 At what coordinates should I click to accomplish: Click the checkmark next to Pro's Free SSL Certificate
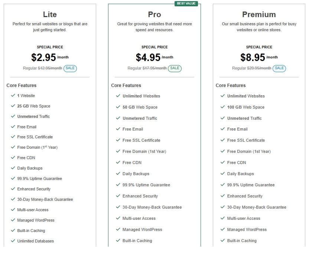pos(118,140)
